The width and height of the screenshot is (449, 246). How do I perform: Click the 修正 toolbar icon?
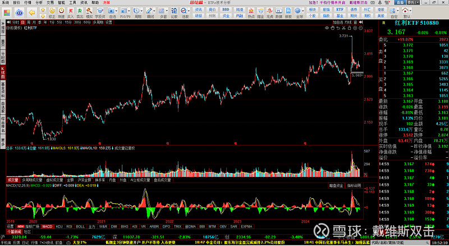click(x=52, y=11)
